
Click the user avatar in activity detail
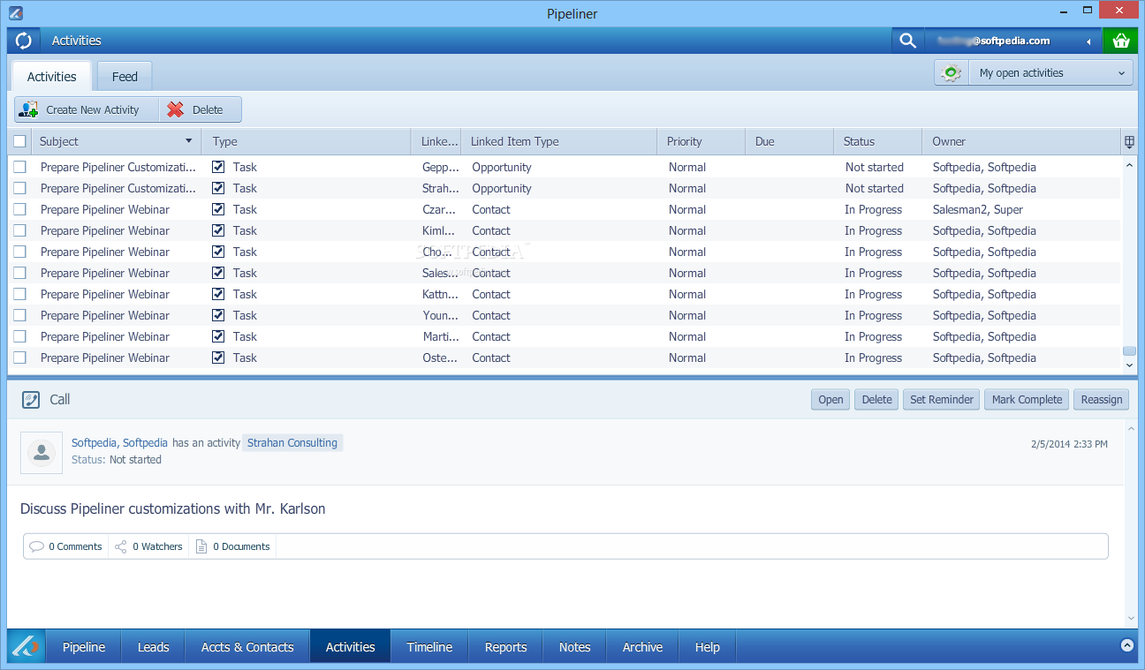42,453
